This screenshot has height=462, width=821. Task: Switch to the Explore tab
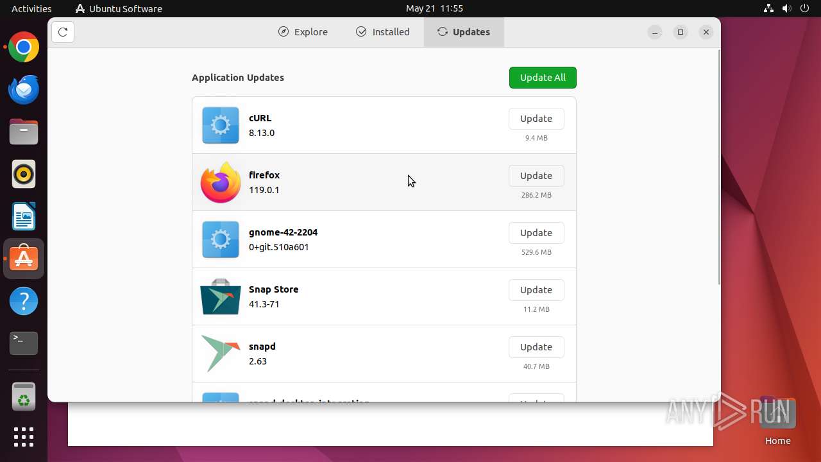pos(303,32)
